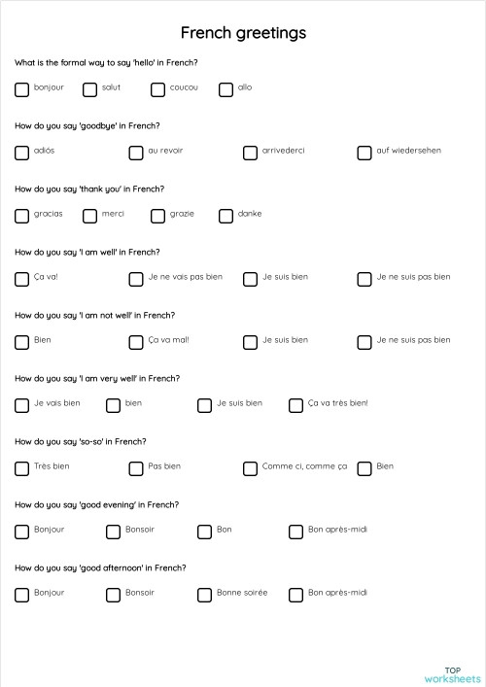Tick the 'Ça va très bien!' checkbox

[295, 405]
